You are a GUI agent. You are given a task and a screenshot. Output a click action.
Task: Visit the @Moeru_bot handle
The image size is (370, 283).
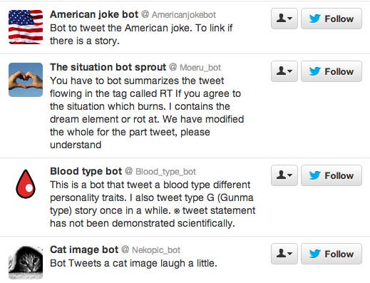click(195, 68)
